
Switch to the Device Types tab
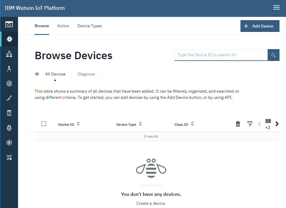coord(89,26)
